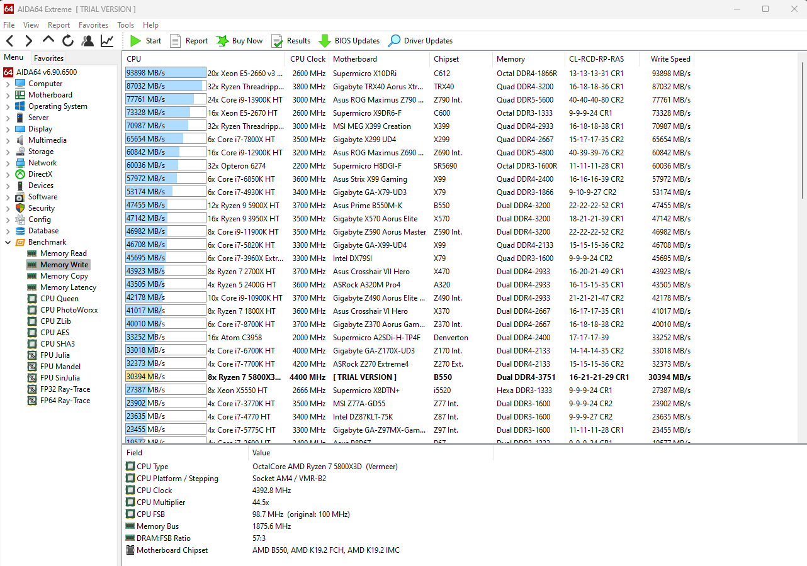
Task: Expand the Multimedia tree node
Action: [x=8, y=140]
